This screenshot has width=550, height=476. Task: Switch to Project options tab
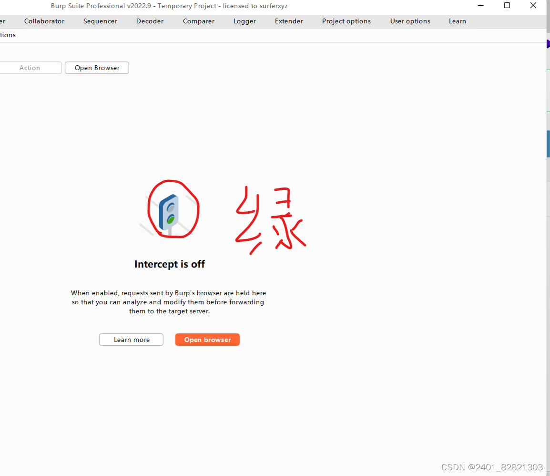coord(346,21)
